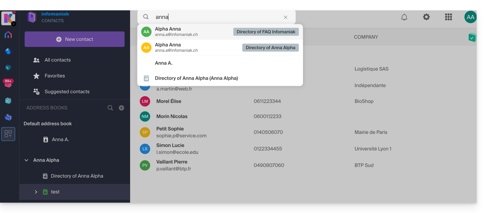487x213 pixels.
Task: Open the notifications bell
Action: [404, 17]
